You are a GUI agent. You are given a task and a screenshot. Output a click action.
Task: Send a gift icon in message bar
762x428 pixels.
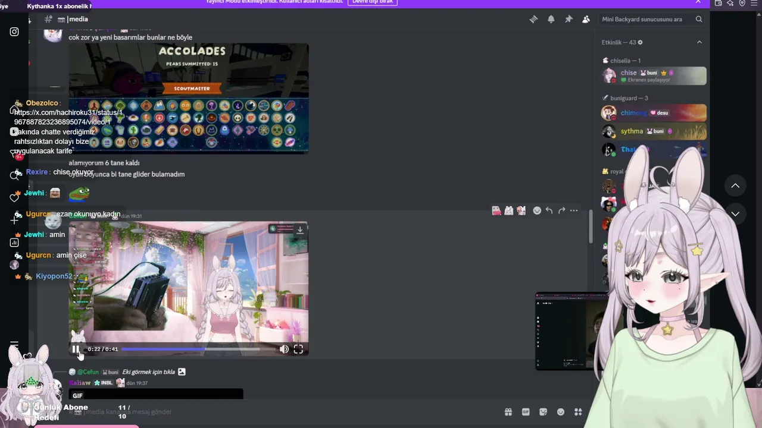point(508,412)
